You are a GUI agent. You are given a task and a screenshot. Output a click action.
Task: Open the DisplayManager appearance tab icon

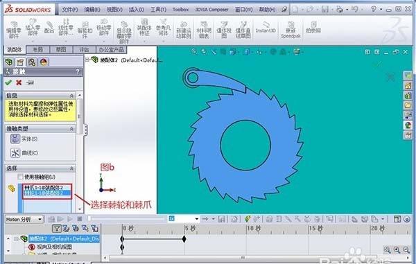[x=44, y=62]
